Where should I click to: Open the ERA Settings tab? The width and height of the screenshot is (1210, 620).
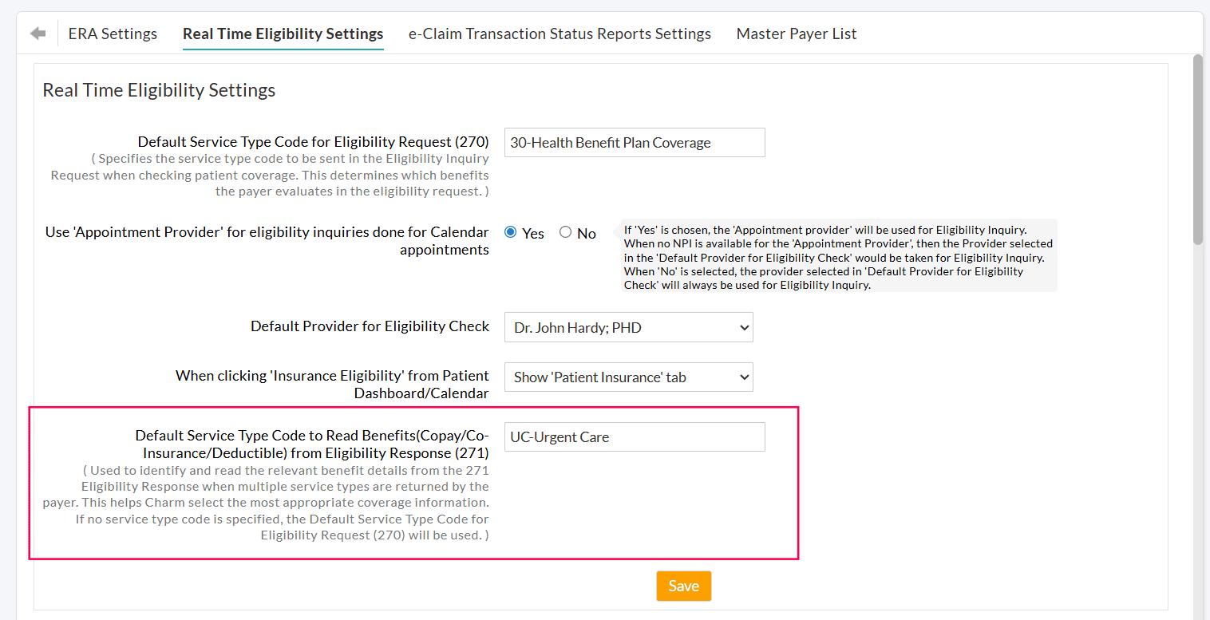point(113,34)
